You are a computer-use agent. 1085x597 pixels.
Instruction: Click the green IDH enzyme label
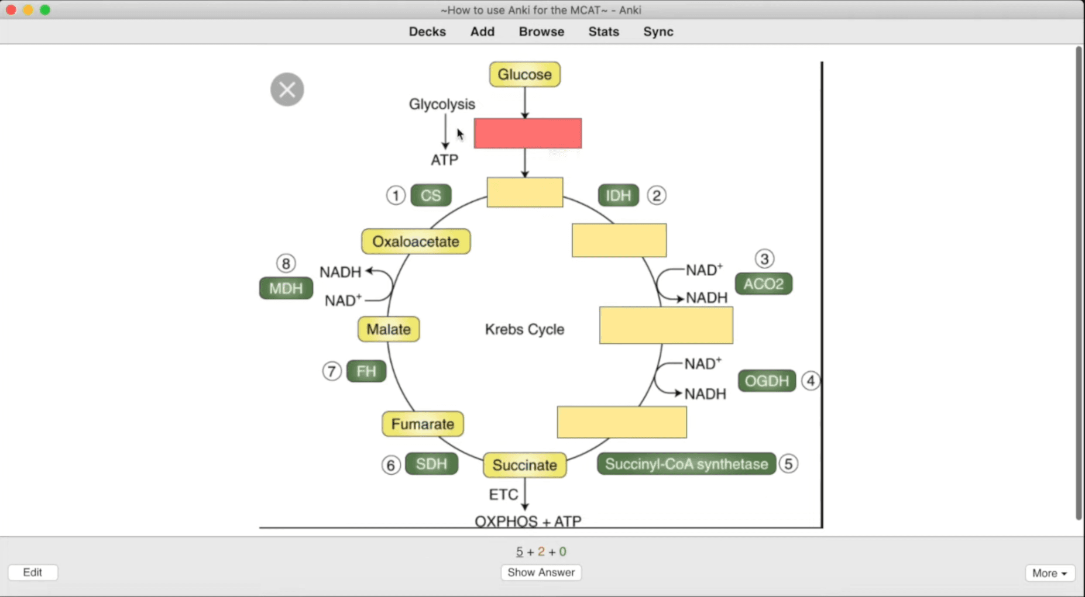pos(619,195)
